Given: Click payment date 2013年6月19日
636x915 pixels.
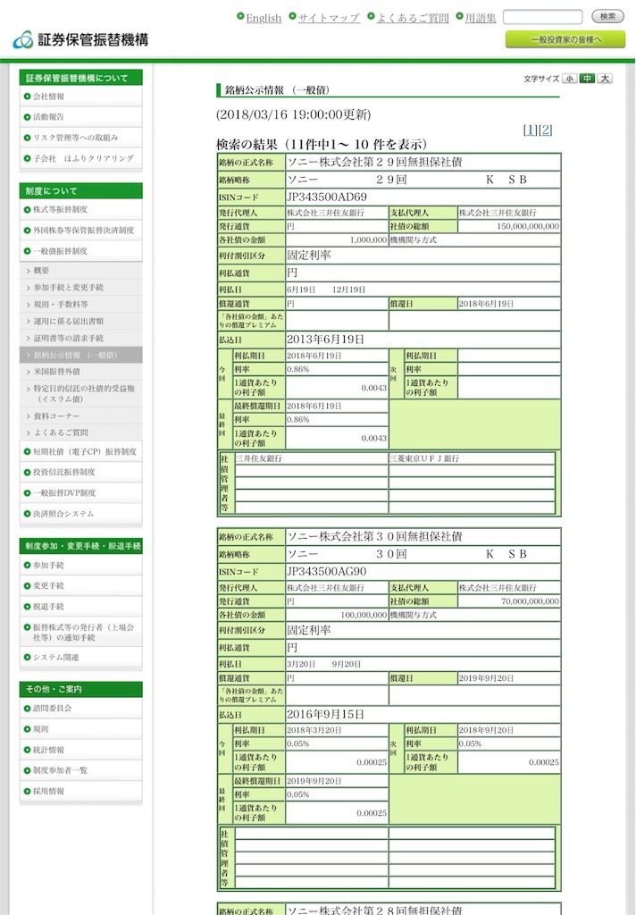Looking at the screenshot, I should tap(325, 340).
